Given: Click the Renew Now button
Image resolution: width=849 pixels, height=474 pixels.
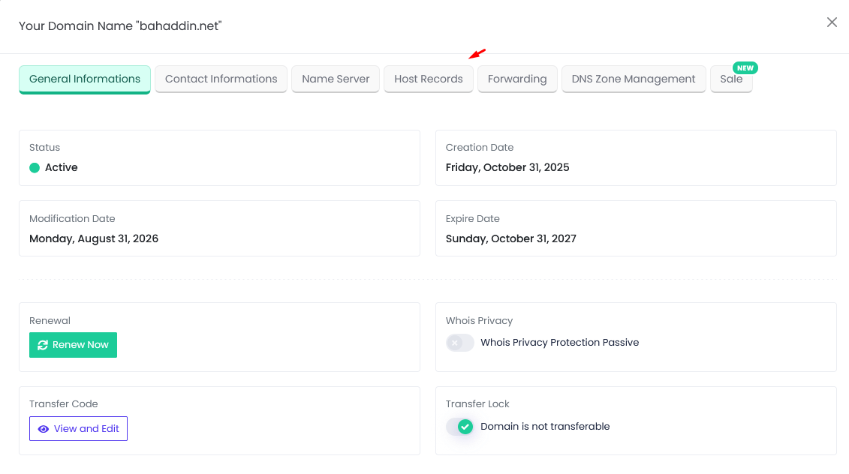Looking at the screenshot, I should [73, 345].
